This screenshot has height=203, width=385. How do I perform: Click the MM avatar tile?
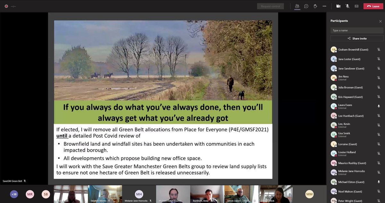coord(309,194)
